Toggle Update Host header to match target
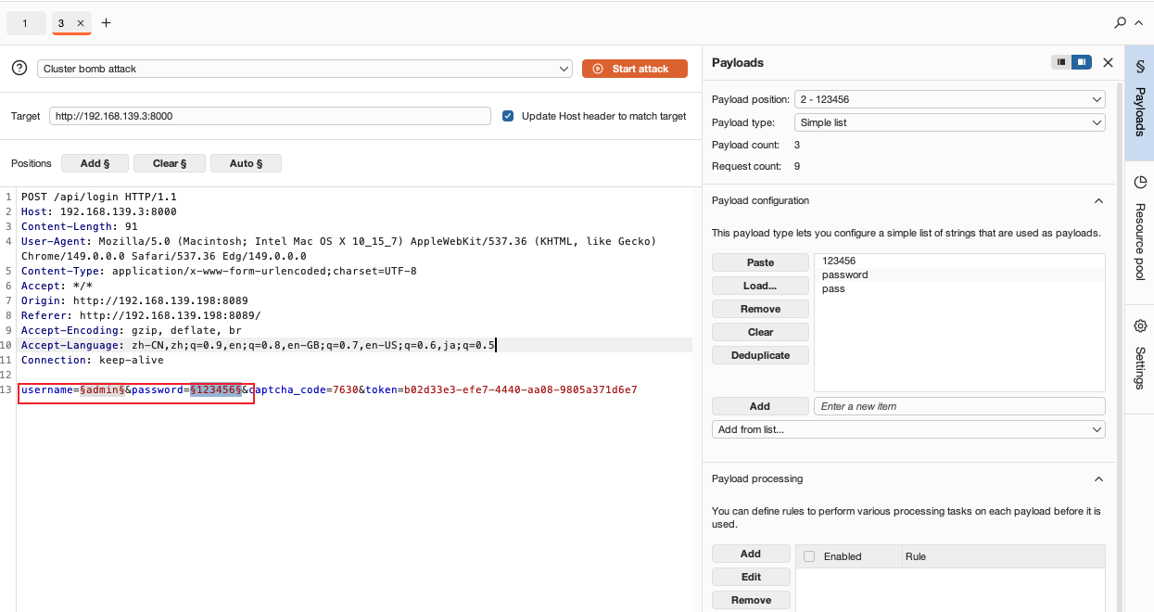Screen dimensions: 1154x612 [508, 116]
